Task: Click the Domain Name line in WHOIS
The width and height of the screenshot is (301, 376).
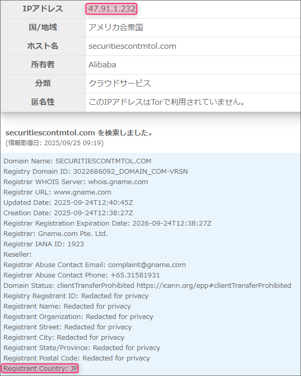Action: click(77, 161)
